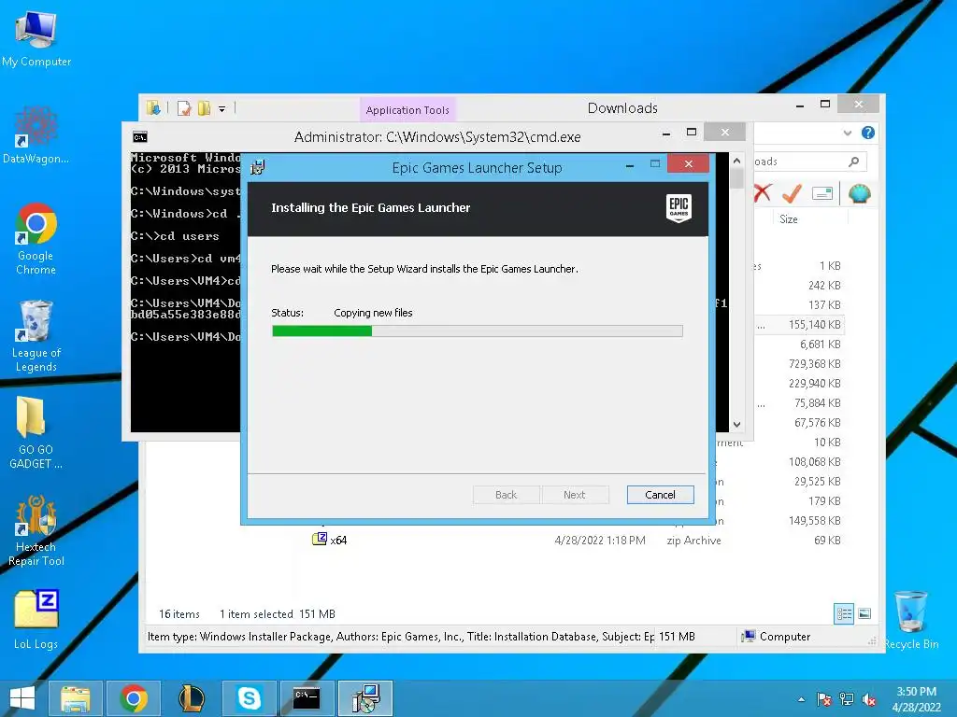Click the 6,681 KB size cell

[820, 344]
